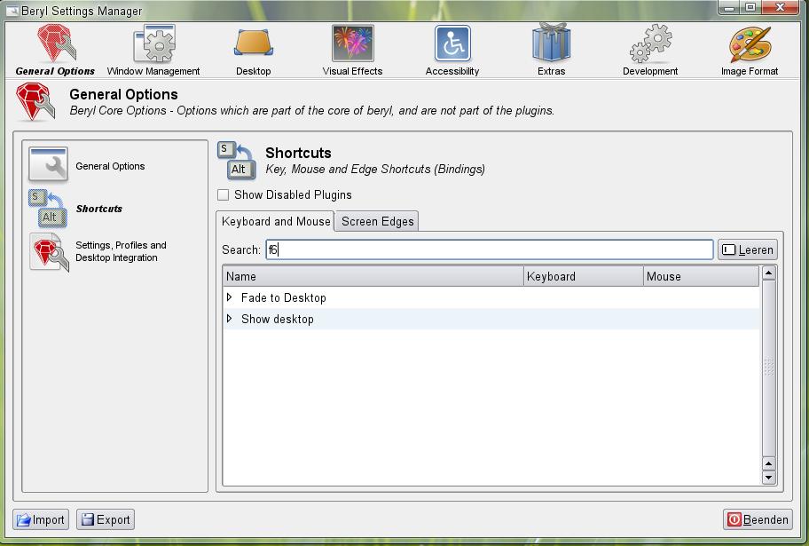The width and height of the screenshot is (809, 546).
Task: Select the Show desktop entry text
Action: click(277, 319)
